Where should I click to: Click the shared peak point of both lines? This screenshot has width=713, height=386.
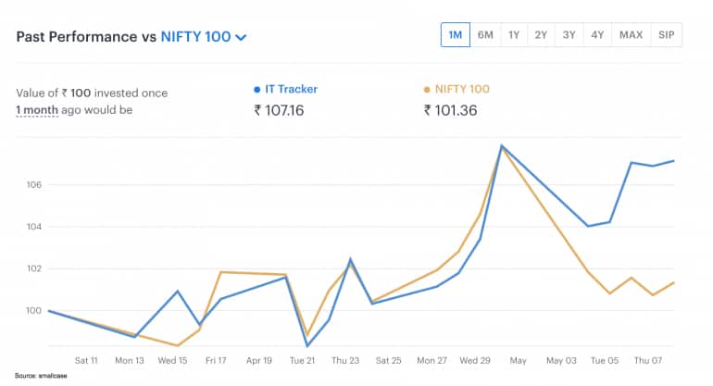pos(502,146)
